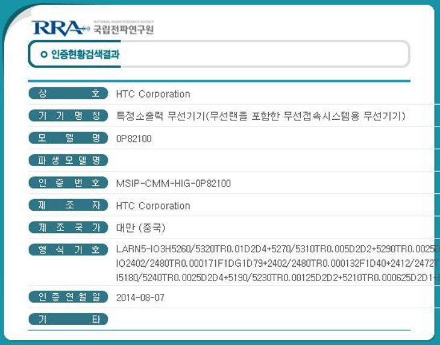Click the model name 0P82100
This screenshot has height=345, width=440.
point(134,138)
